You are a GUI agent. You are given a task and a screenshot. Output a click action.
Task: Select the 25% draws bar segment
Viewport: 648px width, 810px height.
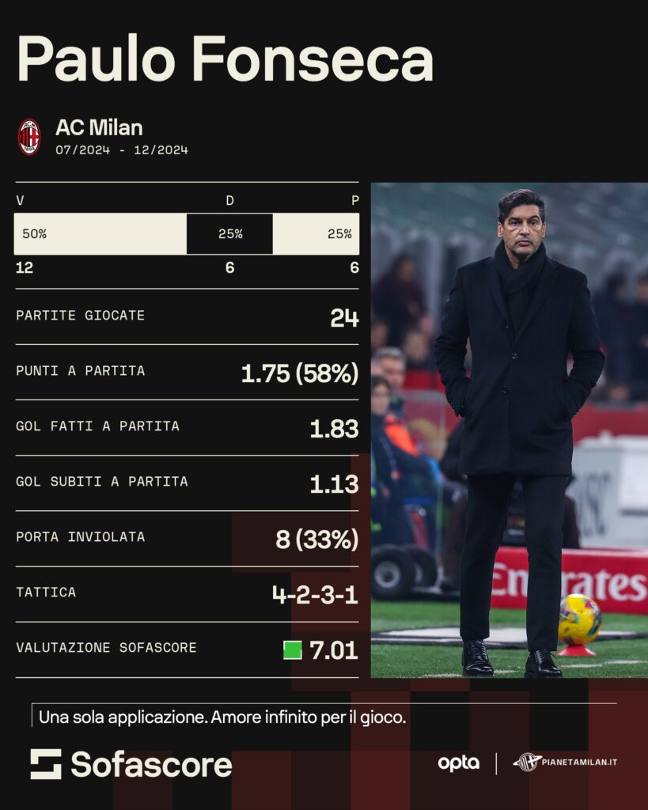[229, 234]
